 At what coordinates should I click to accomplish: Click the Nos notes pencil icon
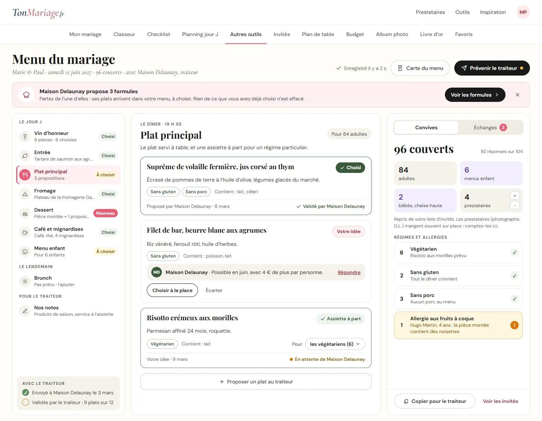[25, 311]
